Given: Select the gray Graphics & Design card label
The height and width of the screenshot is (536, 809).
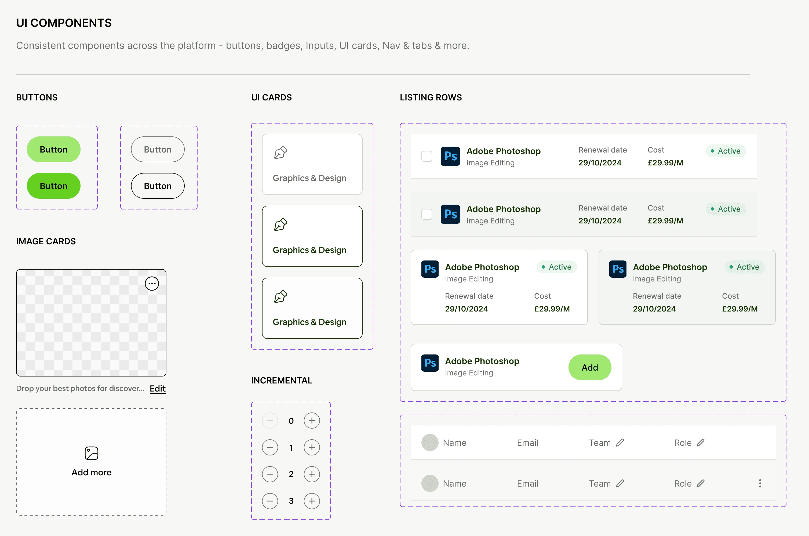Looking at the screenshot, I should (309, 178).
